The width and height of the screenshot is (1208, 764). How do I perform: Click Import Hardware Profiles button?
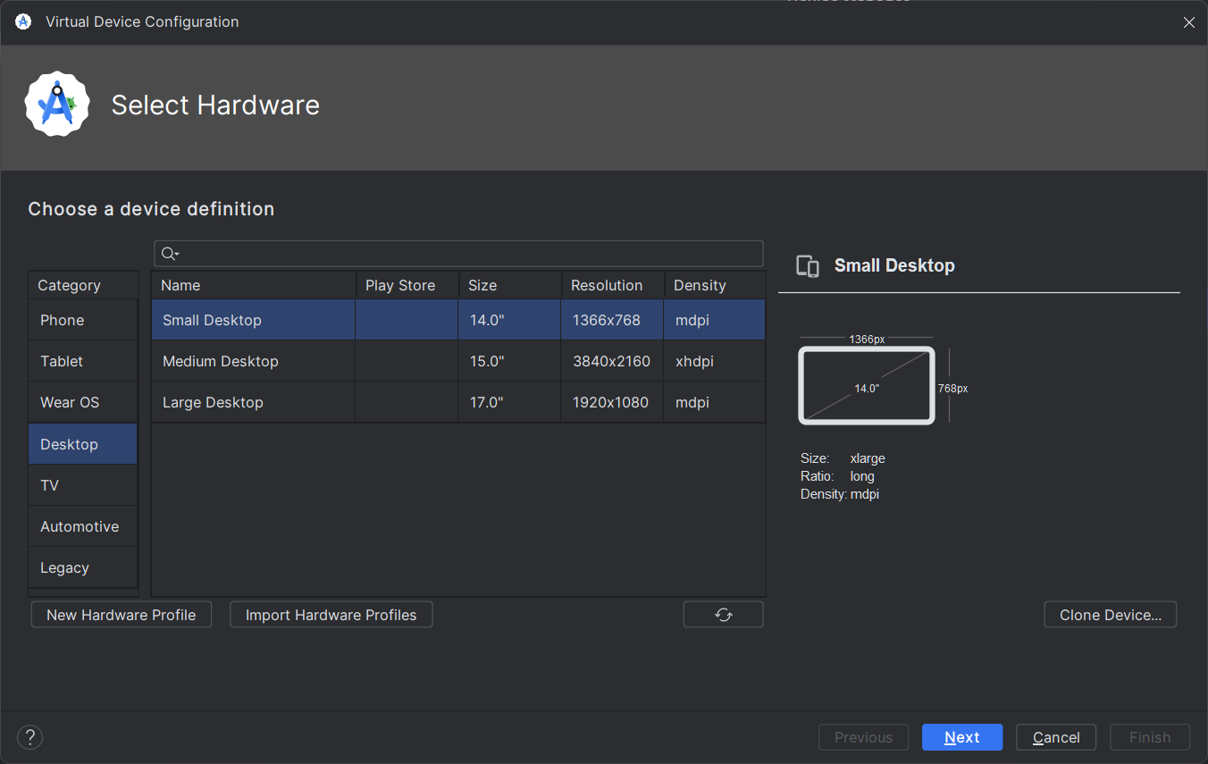click(331, 615)
